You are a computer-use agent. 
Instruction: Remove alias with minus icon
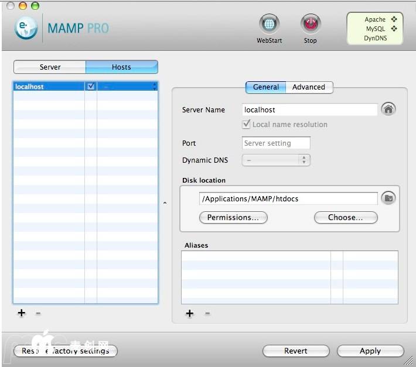coord(207,314)
